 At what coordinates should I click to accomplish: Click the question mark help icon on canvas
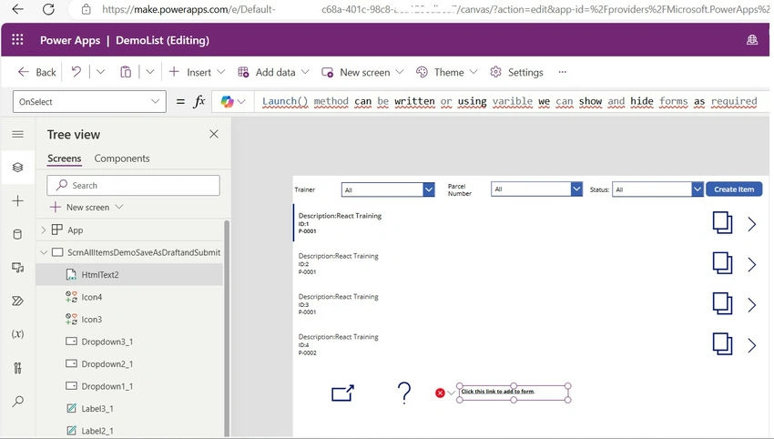[403, 393]
